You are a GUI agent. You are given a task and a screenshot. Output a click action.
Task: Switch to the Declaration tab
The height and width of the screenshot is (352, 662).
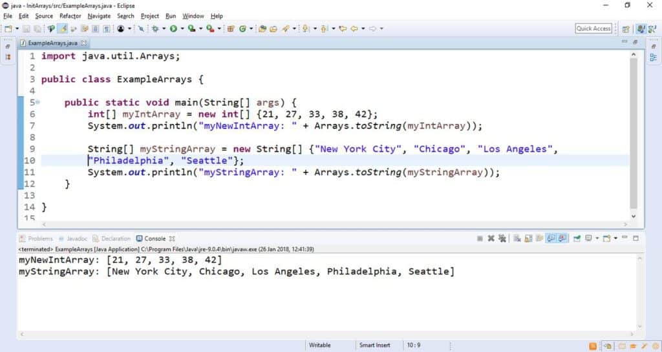coord(112,238)
